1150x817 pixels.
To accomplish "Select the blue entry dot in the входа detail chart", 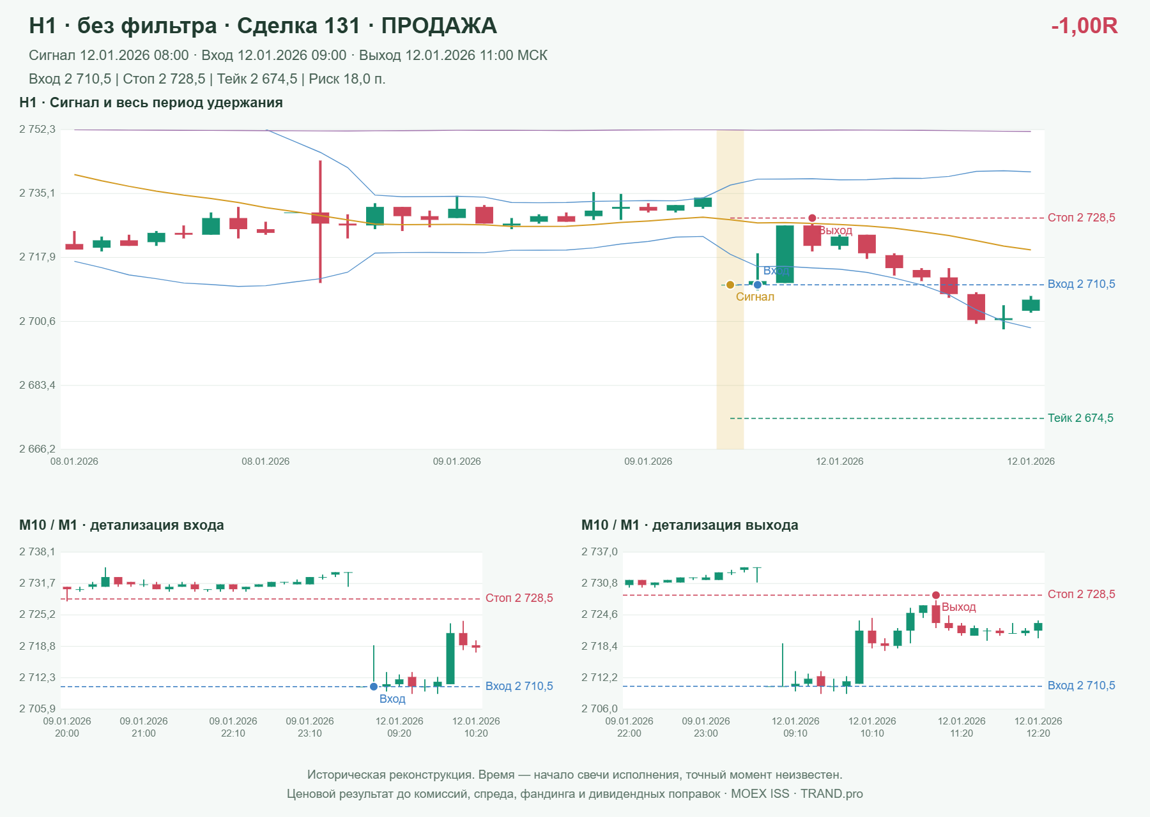I will (374, 687).
